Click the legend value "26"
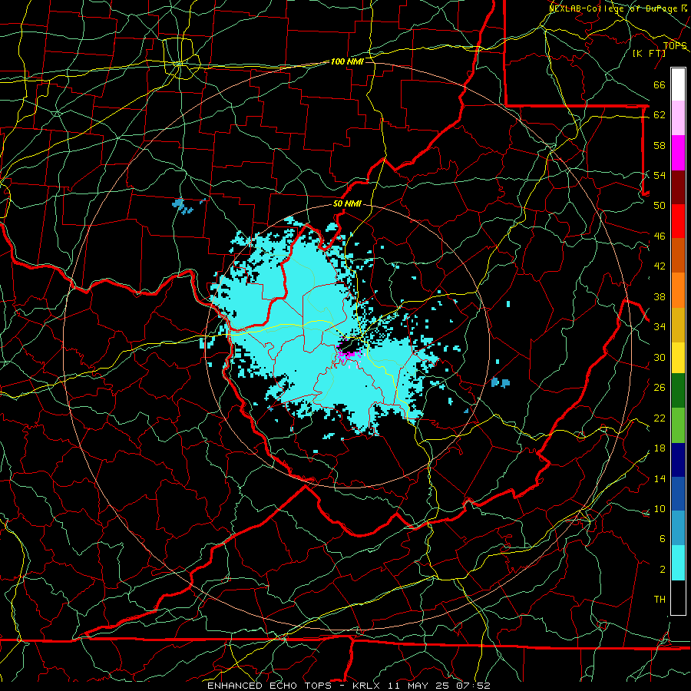 [660, 388]
